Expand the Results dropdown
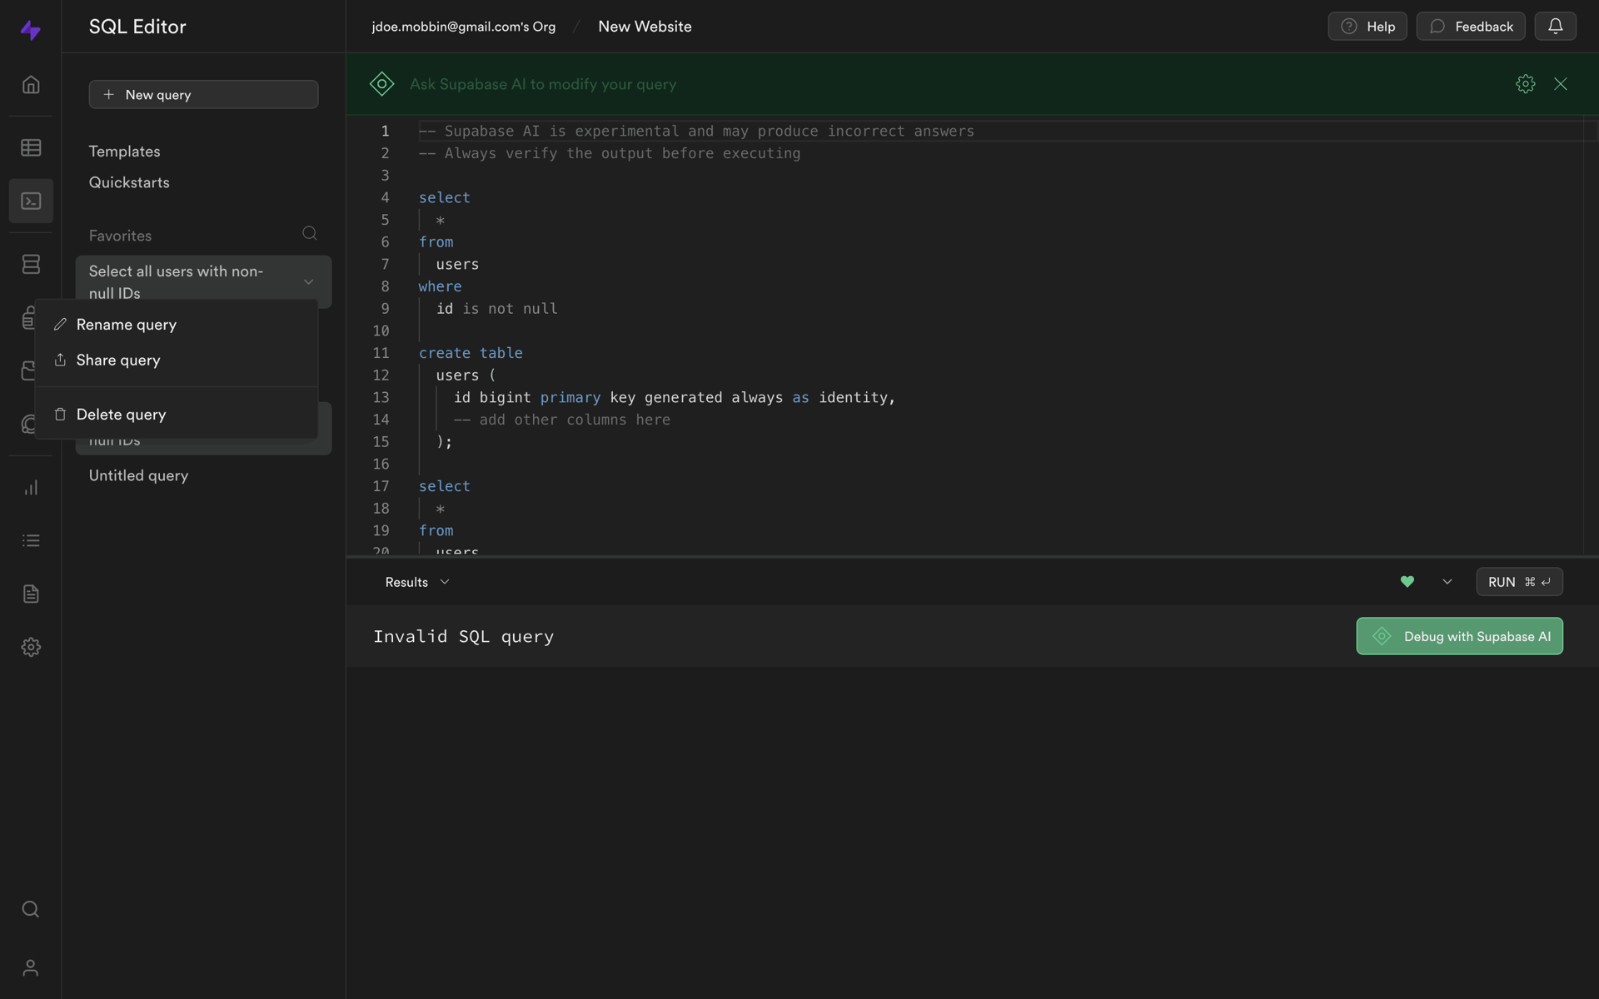This screenshot has height=999, width=1599. tap(417, 582)
